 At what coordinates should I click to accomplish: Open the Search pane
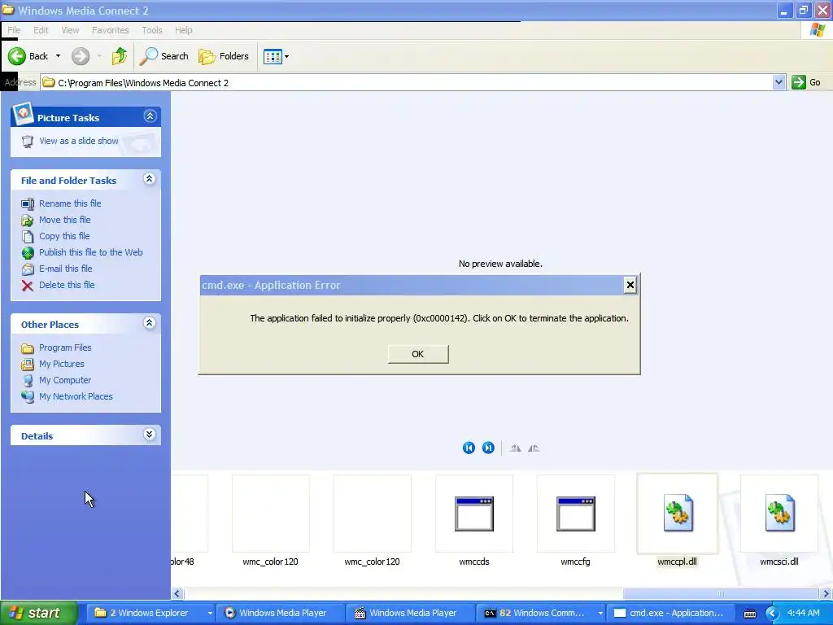pyautogui.click(x=164, y=56)
